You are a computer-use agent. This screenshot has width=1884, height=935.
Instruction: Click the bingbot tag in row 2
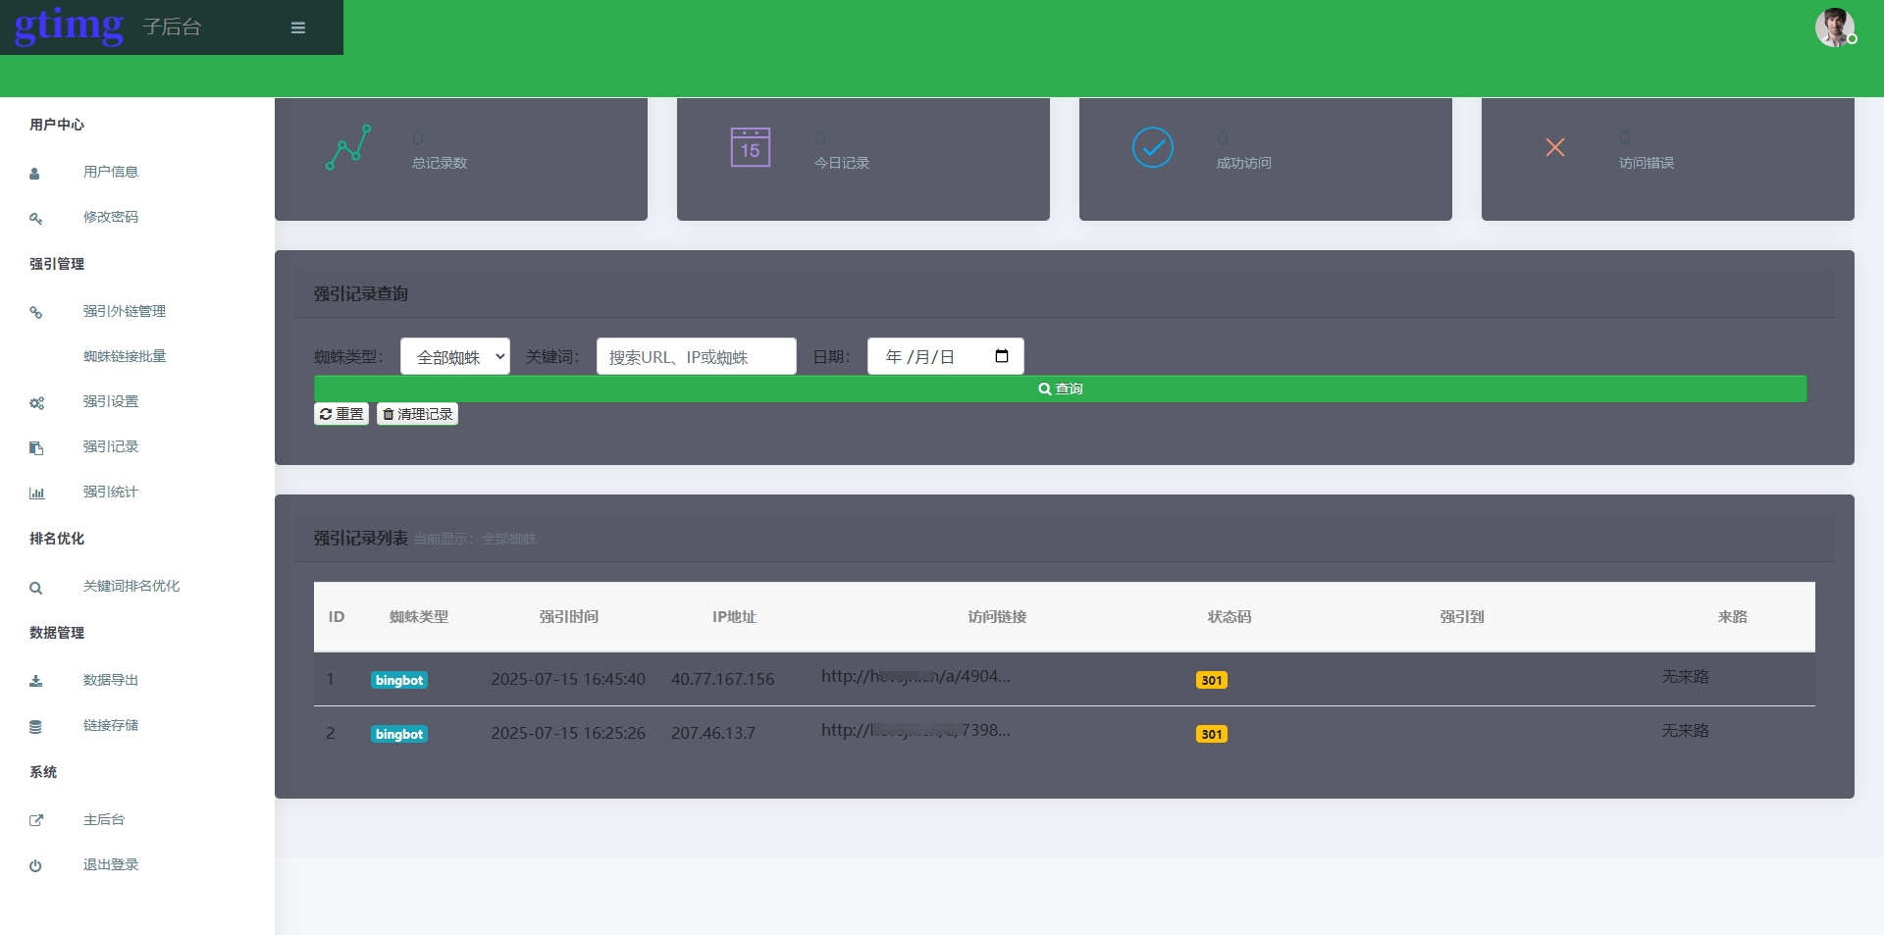point(399,734)
